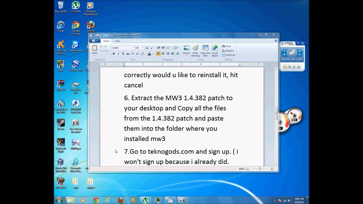Toggle underline formatting
Screen dimensions: 363x204
[x=123, y=54]
